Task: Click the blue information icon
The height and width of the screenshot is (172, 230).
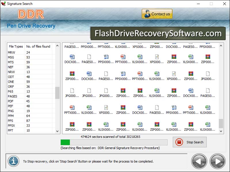Action: [14, 161]
